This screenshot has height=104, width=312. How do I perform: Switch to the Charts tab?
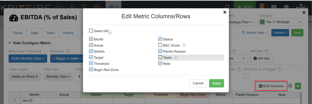coord(17,33)
